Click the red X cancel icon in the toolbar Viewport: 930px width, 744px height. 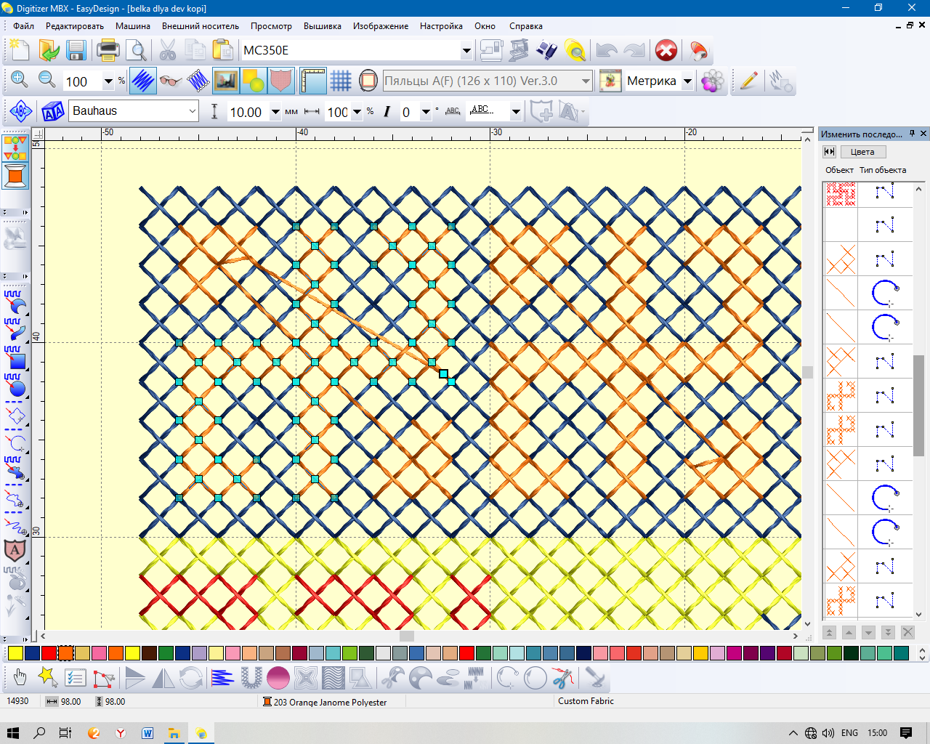tap(666, 50)
